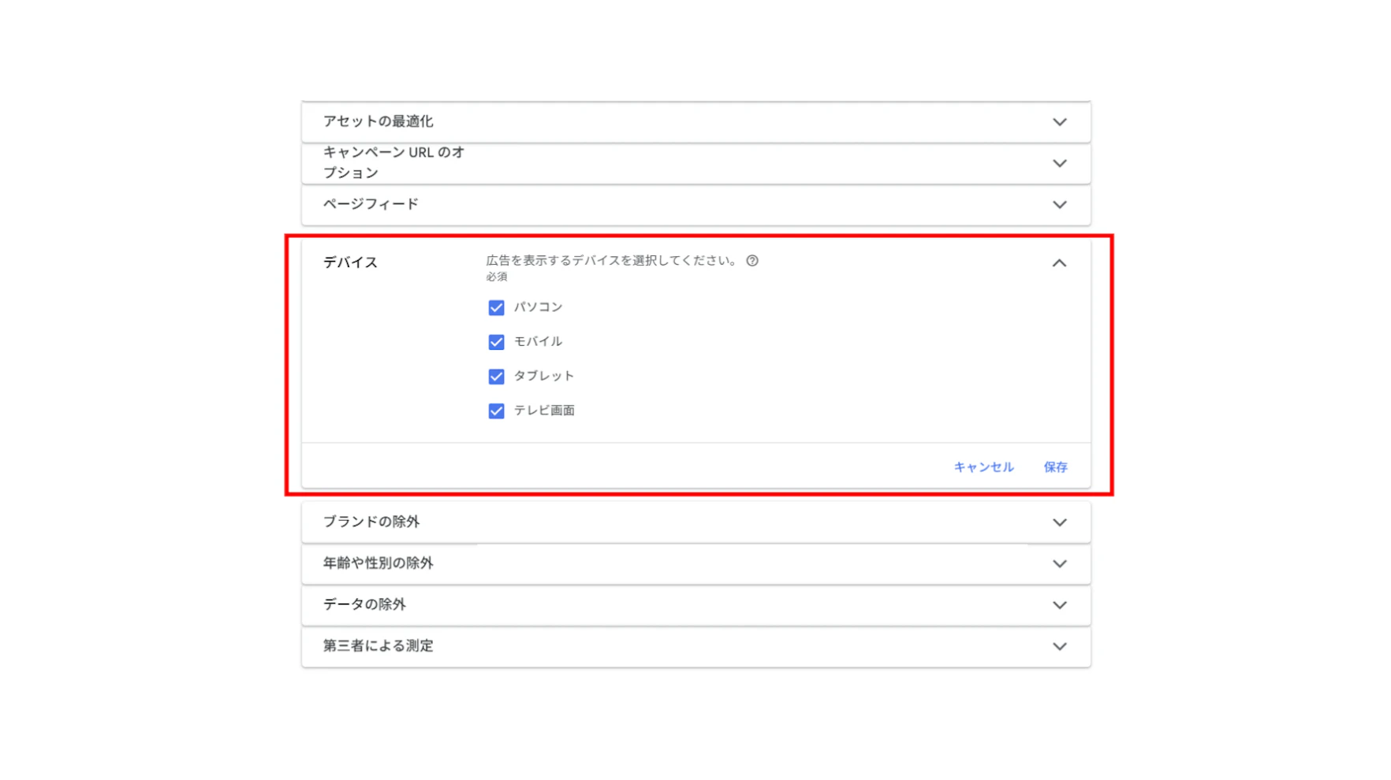Click the ブランドの除外 heading text
The height and width of the screenshot is (780, 1391).
pos(371,522)
